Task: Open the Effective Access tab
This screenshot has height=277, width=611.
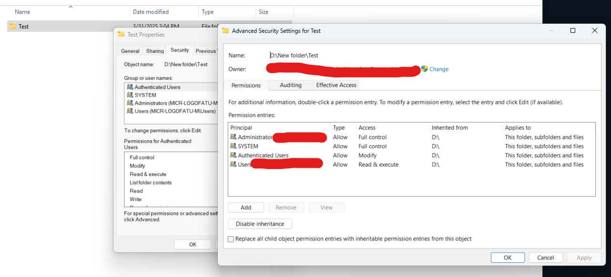Action: [336, 85]
